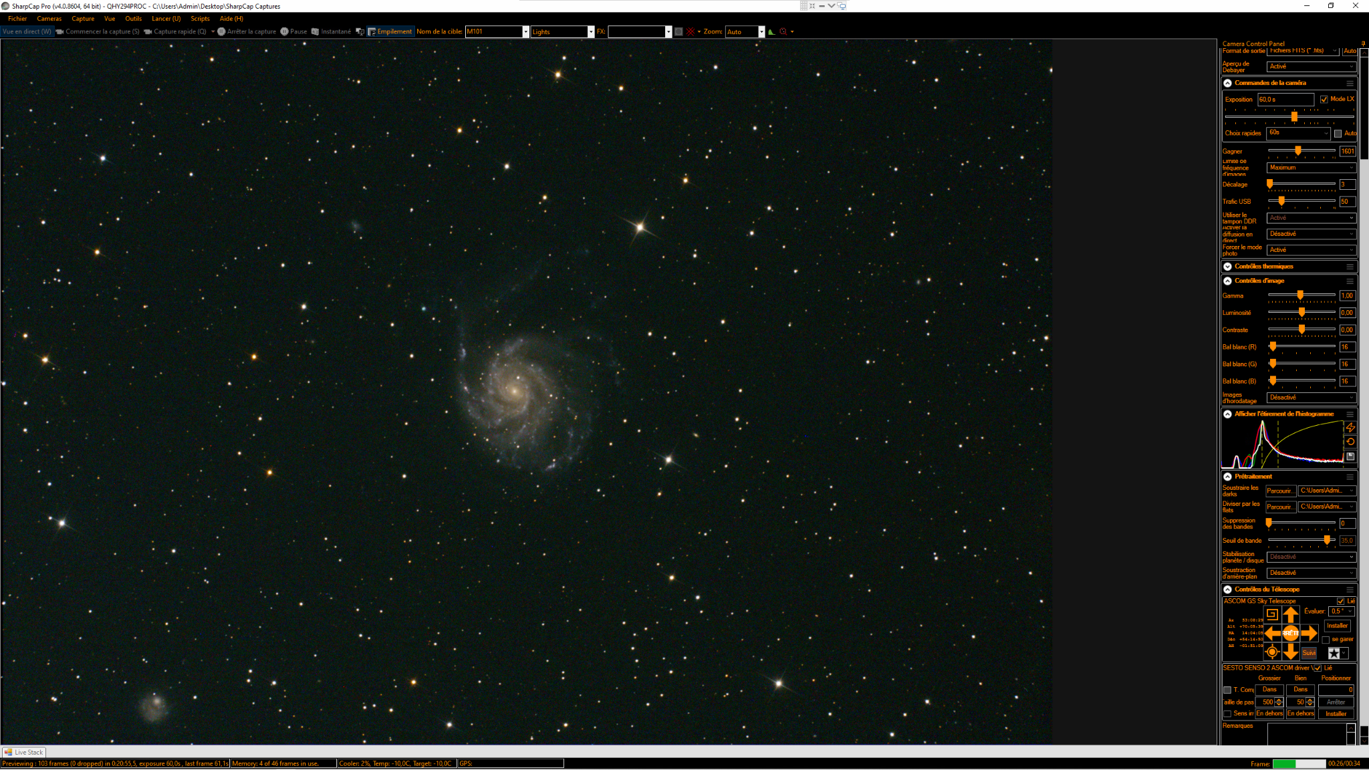The width and height of the screenshot is (1369, 770).
Task: Open the FX dropdown
Action: point(668,31)
